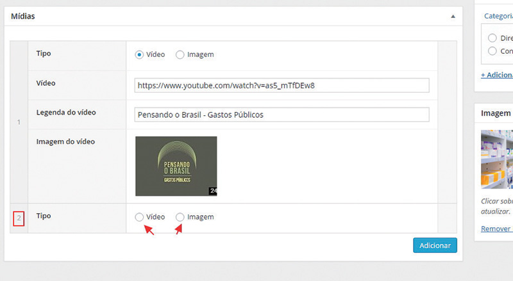Focus the Legenda do vídeo text field
Viewport: 513px width, 281px height.
coord(282,115)
